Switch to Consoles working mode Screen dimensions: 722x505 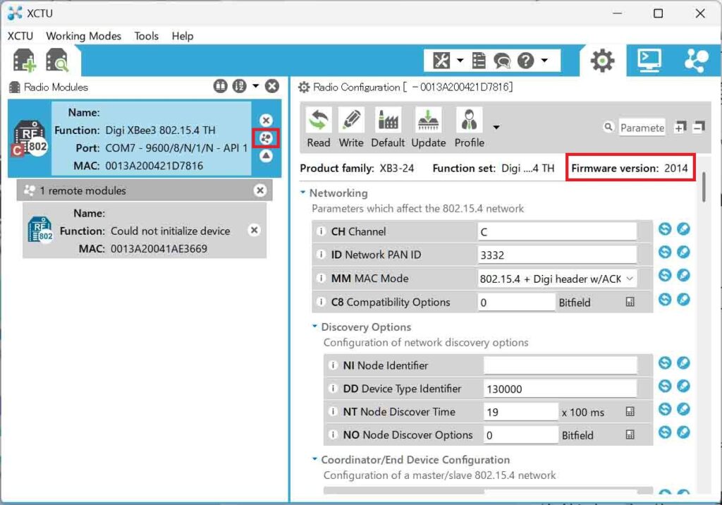click(649, 61)
